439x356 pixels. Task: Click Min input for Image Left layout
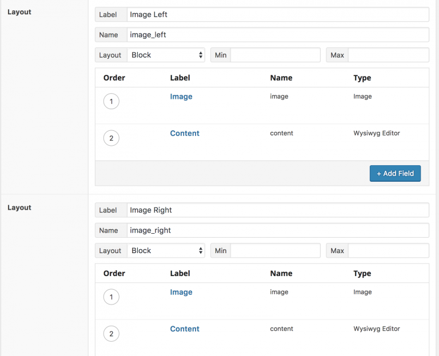(x=275, y=55)
